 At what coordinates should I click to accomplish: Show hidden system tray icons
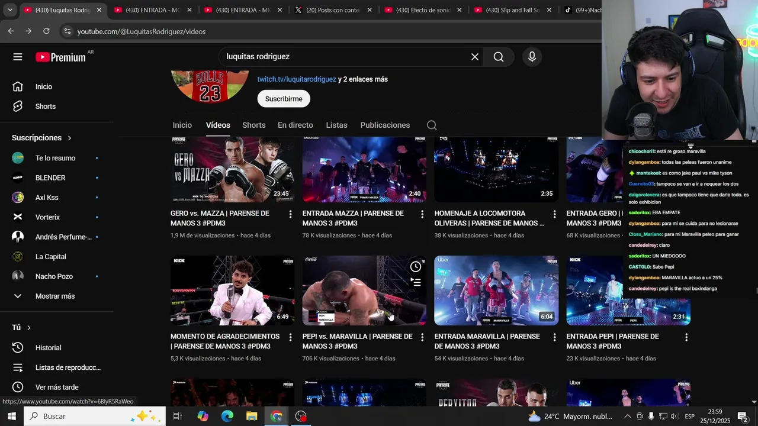(x=628, y=417)
